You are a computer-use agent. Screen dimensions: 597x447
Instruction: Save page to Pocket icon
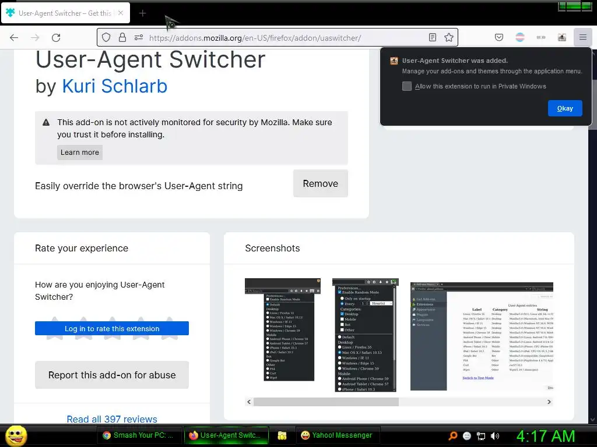499,37
